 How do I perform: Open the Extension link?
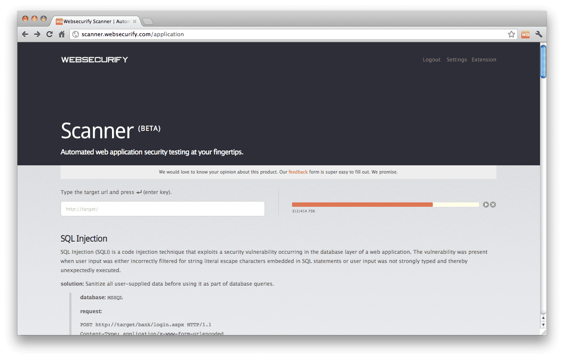tap(484, 60)
